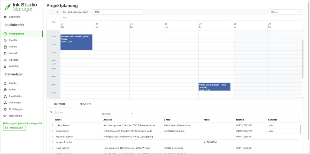Switch to the PROJEKTE tab

coord(85,104)
